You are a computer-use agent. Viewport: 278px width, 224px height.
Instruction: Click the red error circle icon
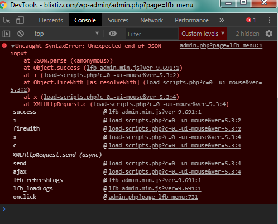[4, 46]
